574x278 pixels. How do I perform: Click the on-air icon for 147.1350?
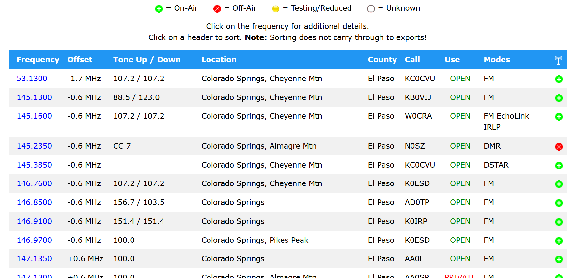point(559,259)
